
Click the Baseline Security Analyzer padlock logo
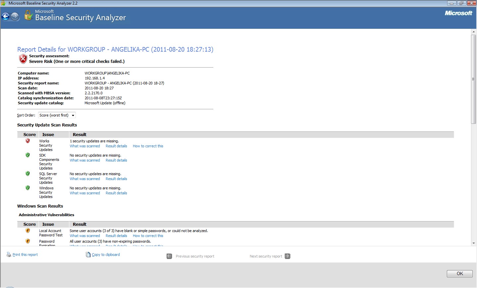pyautogui.click(x=28, y=15)
